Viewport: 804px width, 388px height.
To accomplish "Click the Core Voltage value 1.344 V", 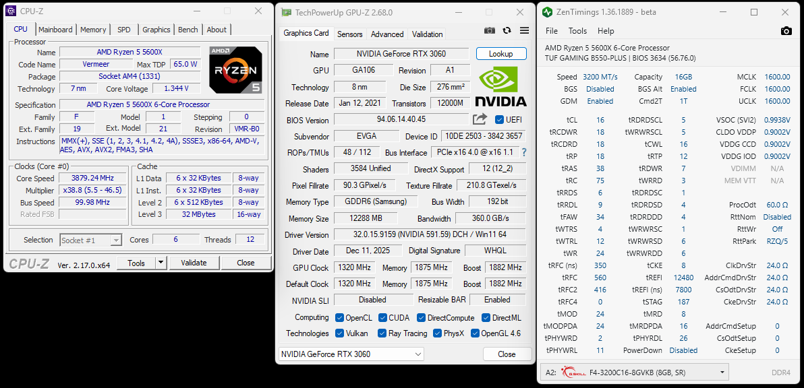I will click(x=177, y=88).
